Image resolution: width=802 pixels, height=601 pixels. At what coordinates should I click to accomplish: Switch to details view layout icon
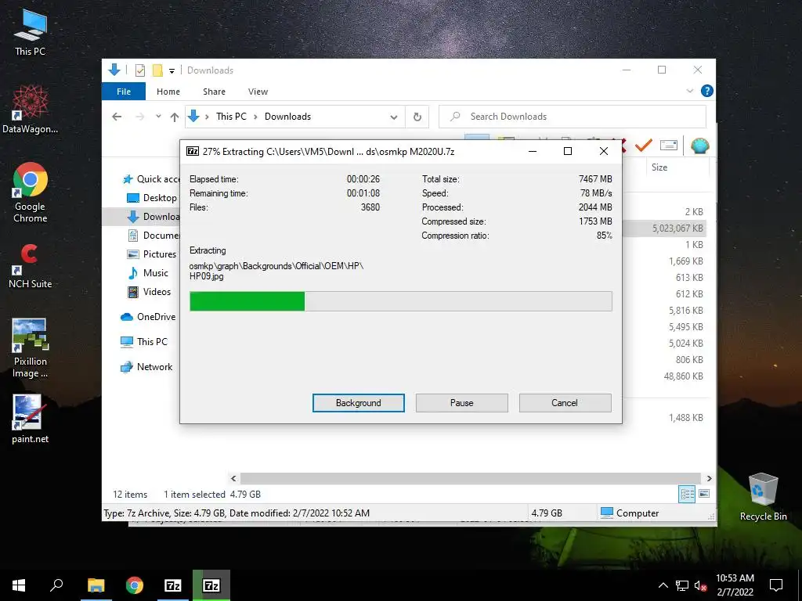(x=687, y=494)
